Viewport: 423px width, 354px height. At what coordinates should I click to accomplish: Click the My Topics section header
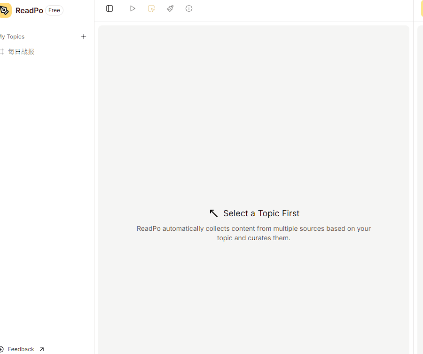12,37
